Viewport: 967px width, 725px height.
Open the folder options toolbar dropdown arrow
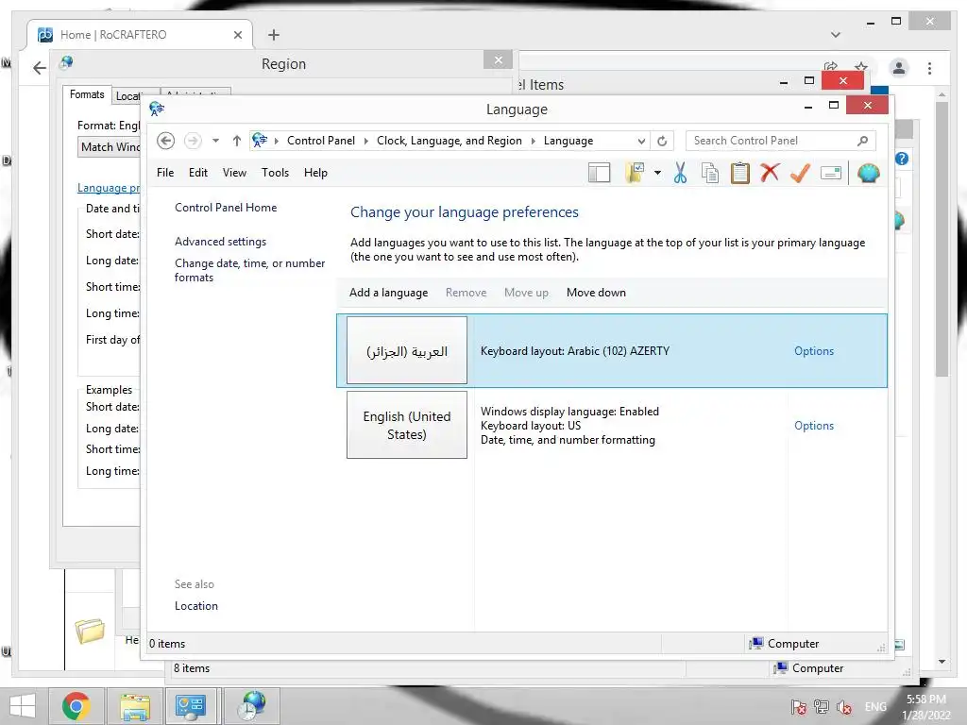click(657, 174)
